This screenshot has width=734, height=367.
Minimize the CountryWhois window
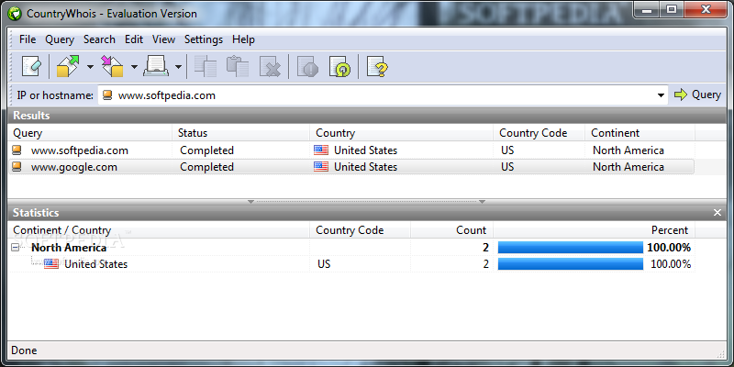coord(648,10)
